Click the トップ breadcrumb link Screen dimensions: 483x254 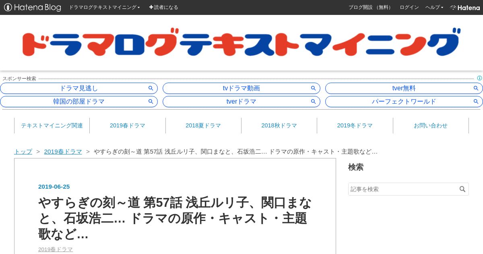[x=23, y=152]
